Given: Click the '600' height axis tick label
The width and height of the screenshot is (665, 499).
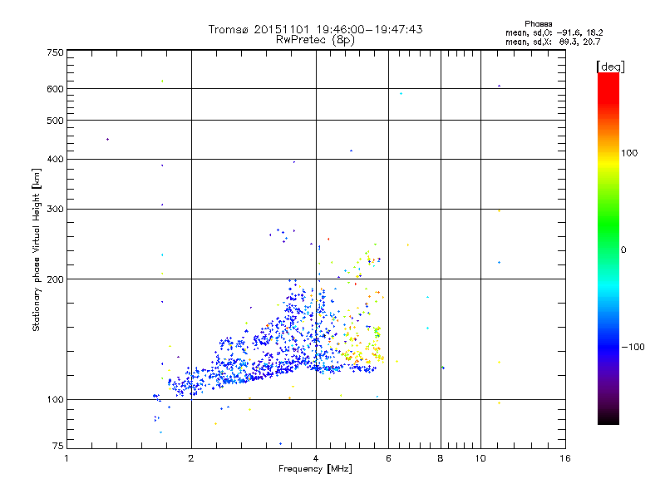Looking at the screenshot, I should 55,89.
